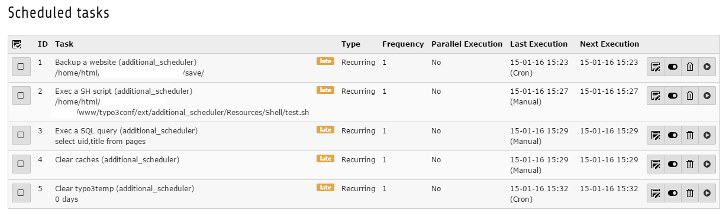This screenshot has height=216, width=726.
Task: Run the Clear typo3temp task now
Action: pyautogui.click(x=706, y=193)
